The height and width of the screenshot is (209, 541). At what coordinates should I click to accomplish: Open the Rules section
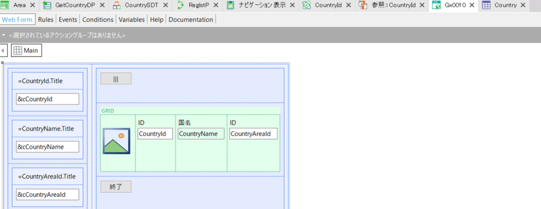pyautogui.click(x=46, y=20)
